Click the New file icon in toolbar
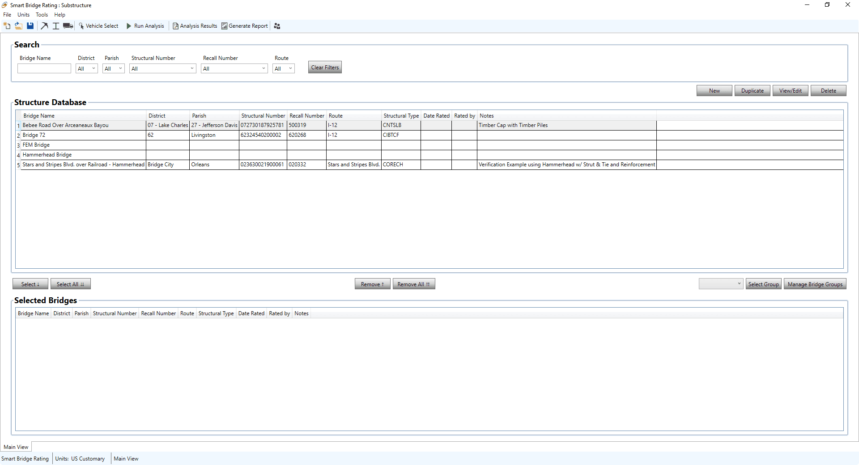 (7, 26)
